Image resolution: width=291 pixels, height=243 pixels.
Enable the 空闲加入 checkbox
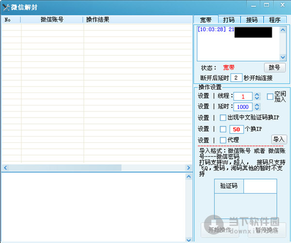pos(270,96)
